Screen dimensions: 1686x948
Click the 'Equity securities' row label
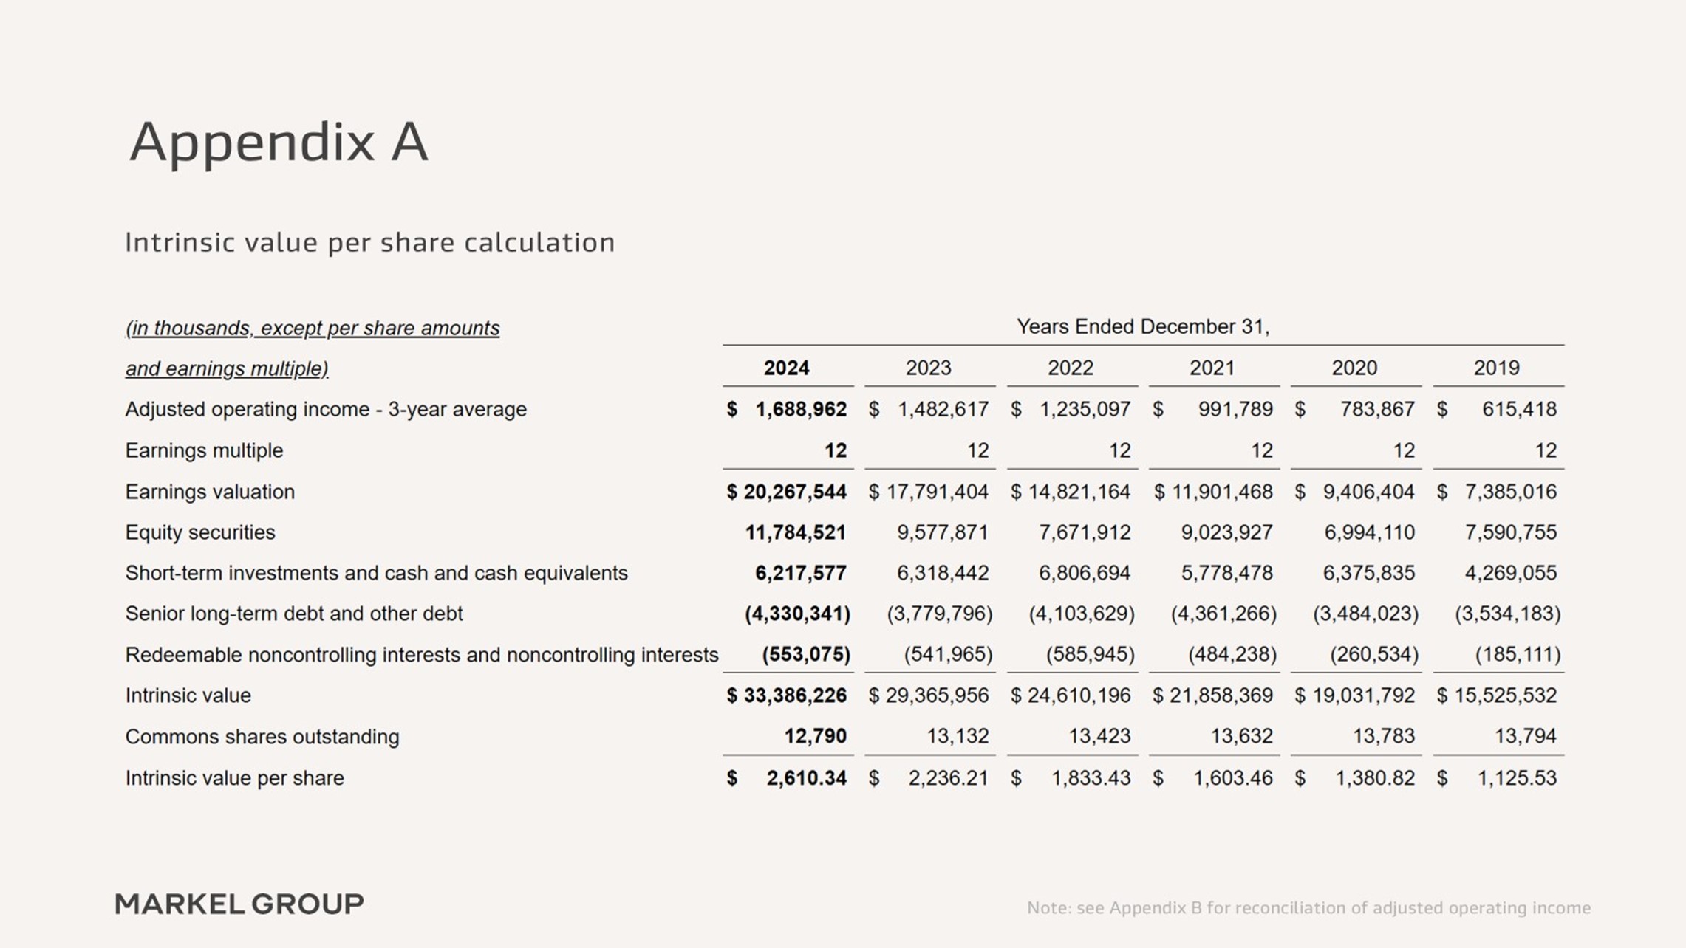(x=200, y=532)
